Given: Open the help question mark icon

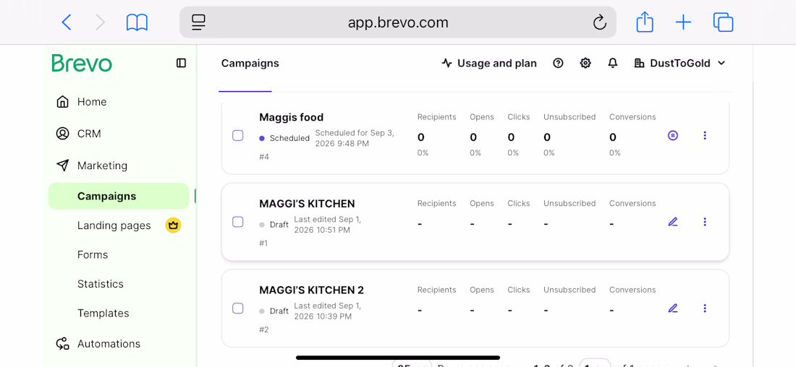Looking at the screenshot, I should (559, 63).
